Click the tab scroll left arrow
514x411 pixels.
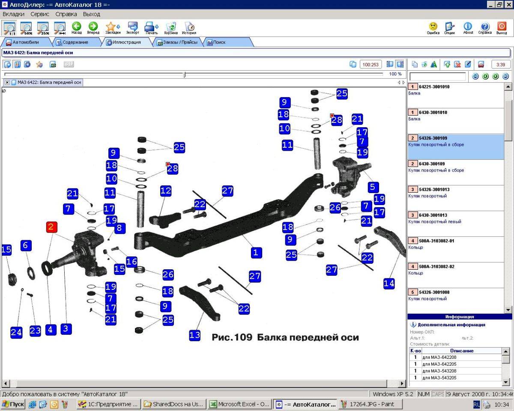click(399, 82)
